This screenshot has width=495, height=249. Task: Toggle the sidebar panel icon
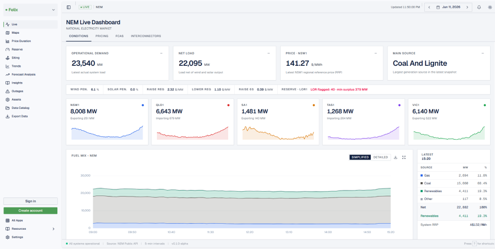(69, 7)
